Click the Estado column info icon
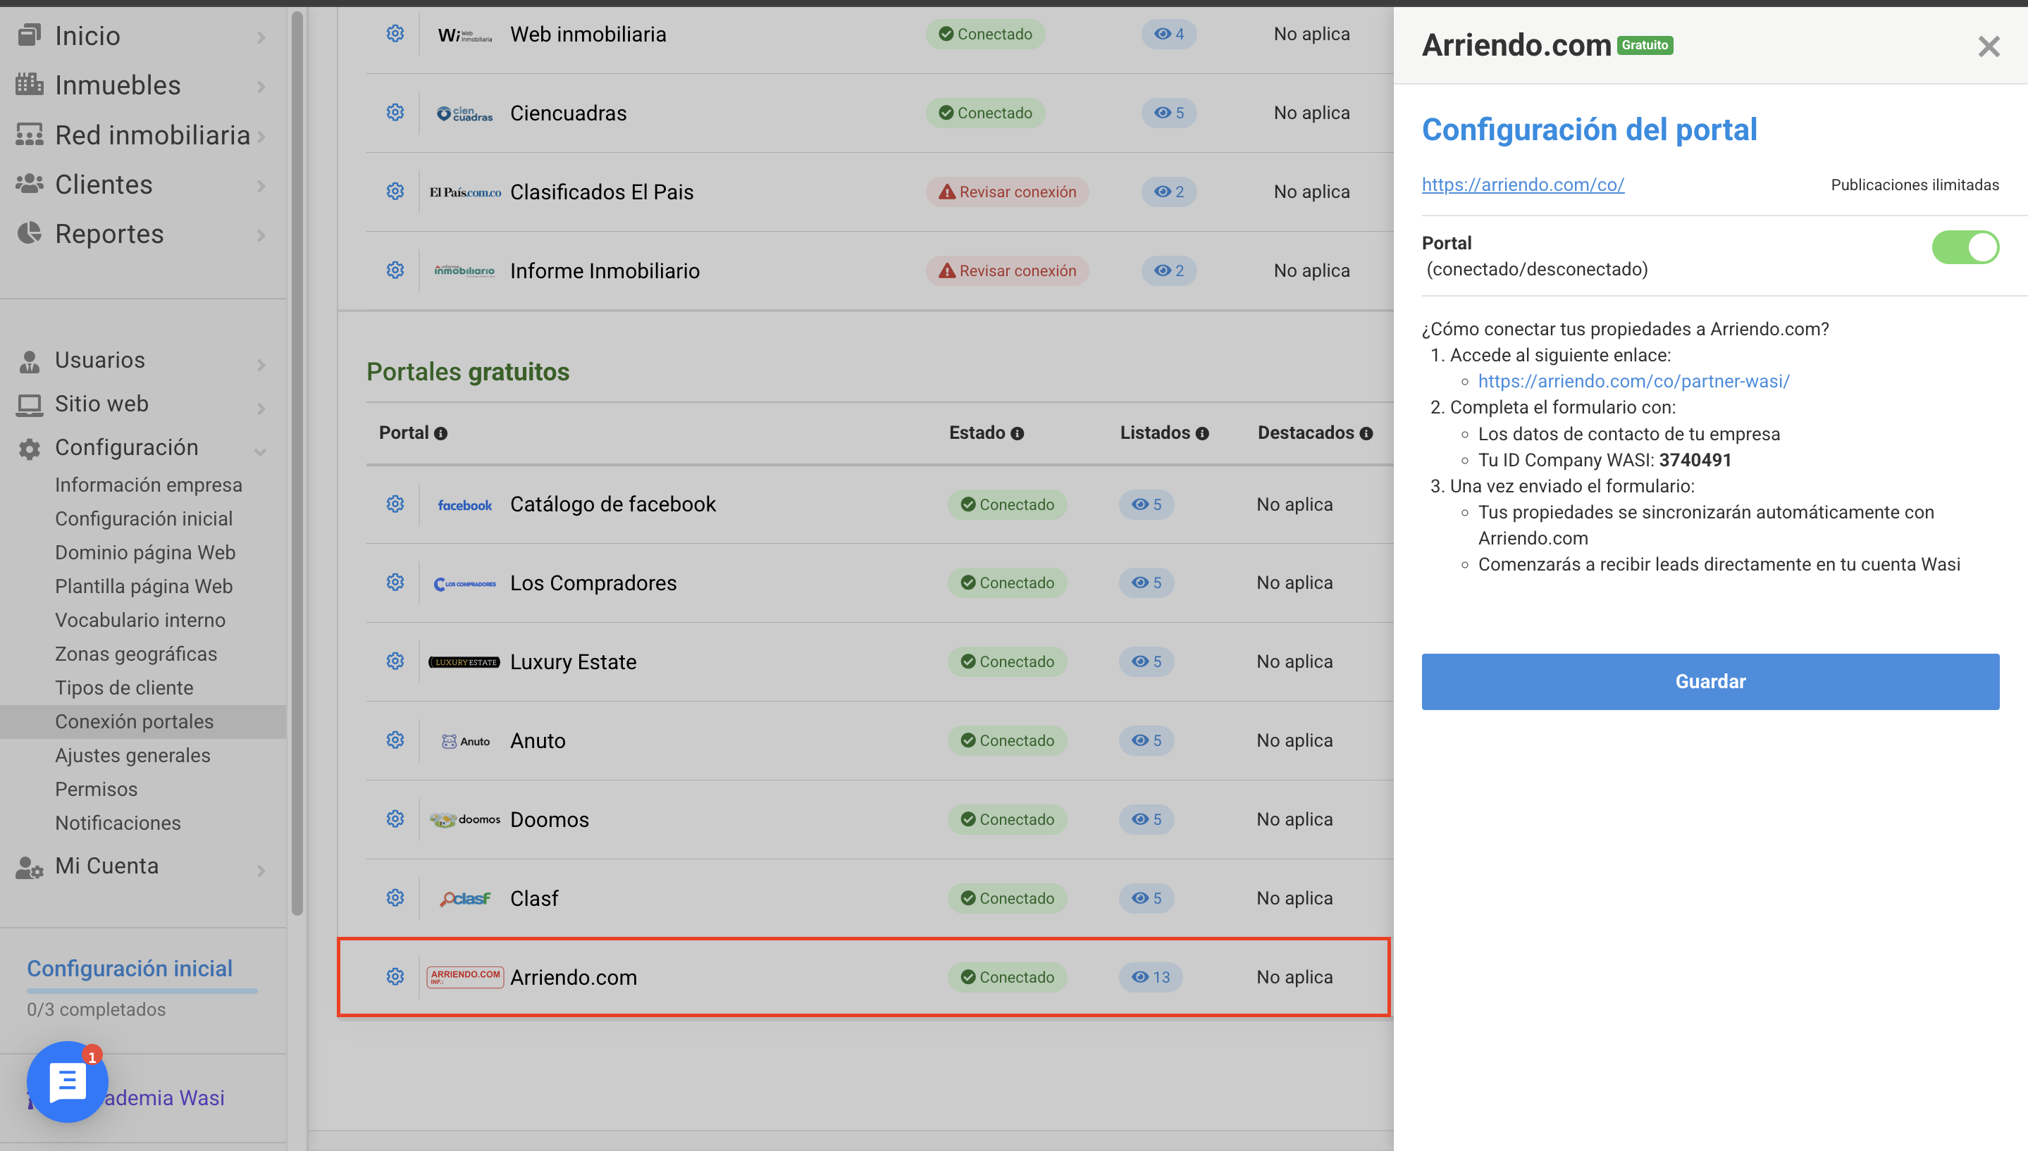This screenshot has width=2028, height=1151. tap(1018, 433)
